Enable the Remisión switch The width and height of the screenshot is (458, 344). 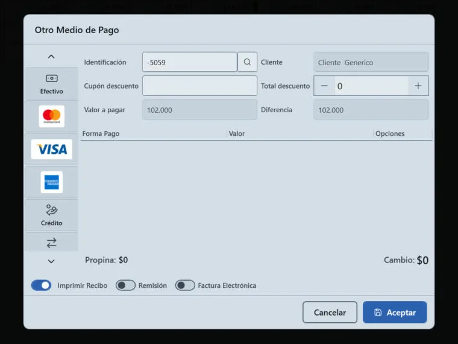[x=125, y=285]
